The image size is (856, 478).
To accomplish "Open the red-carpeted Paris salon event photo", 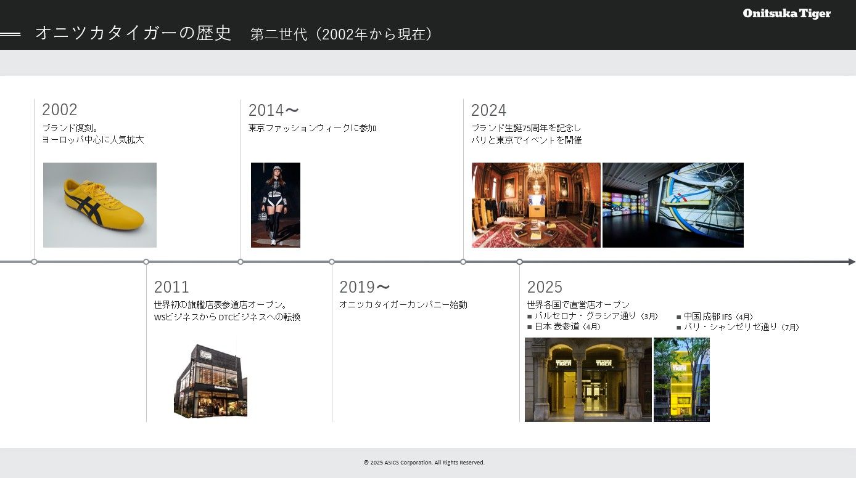I will pos(536,205).
